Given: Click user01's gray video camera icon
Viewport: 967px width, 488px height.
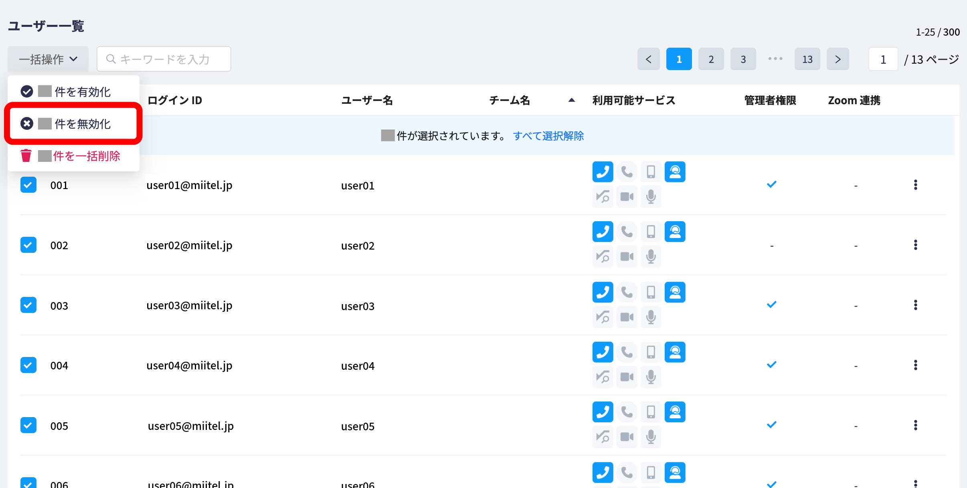Looking at the screenshot, I should click(x=627, y=197).
